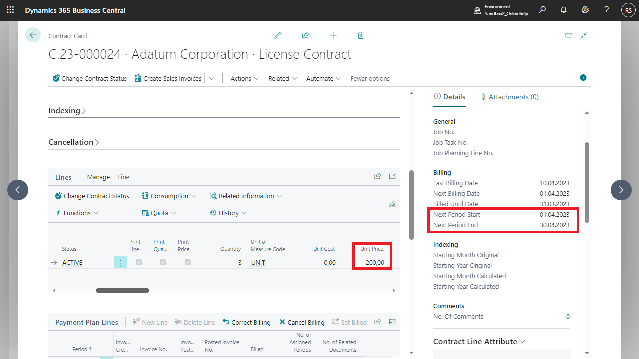Toggle the Print Price checkbox
This screenshot has width=639, height=359.
(x=188, y=262)
